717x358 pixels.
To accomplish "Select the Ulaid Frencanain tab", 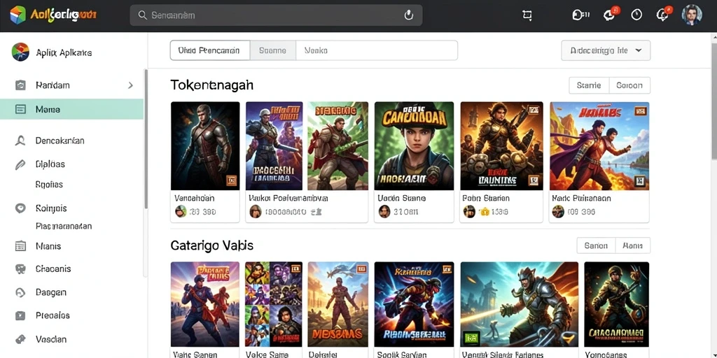I will (x=210, y=50).
